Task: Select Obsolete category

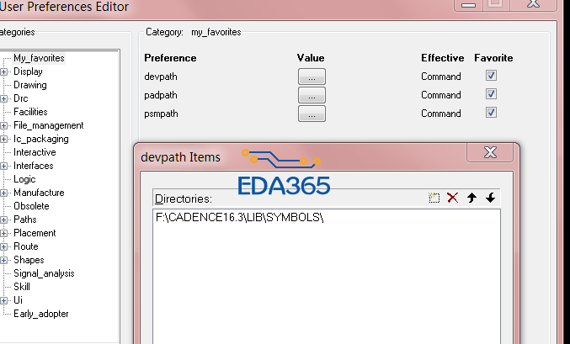Action: click(31, 206)
